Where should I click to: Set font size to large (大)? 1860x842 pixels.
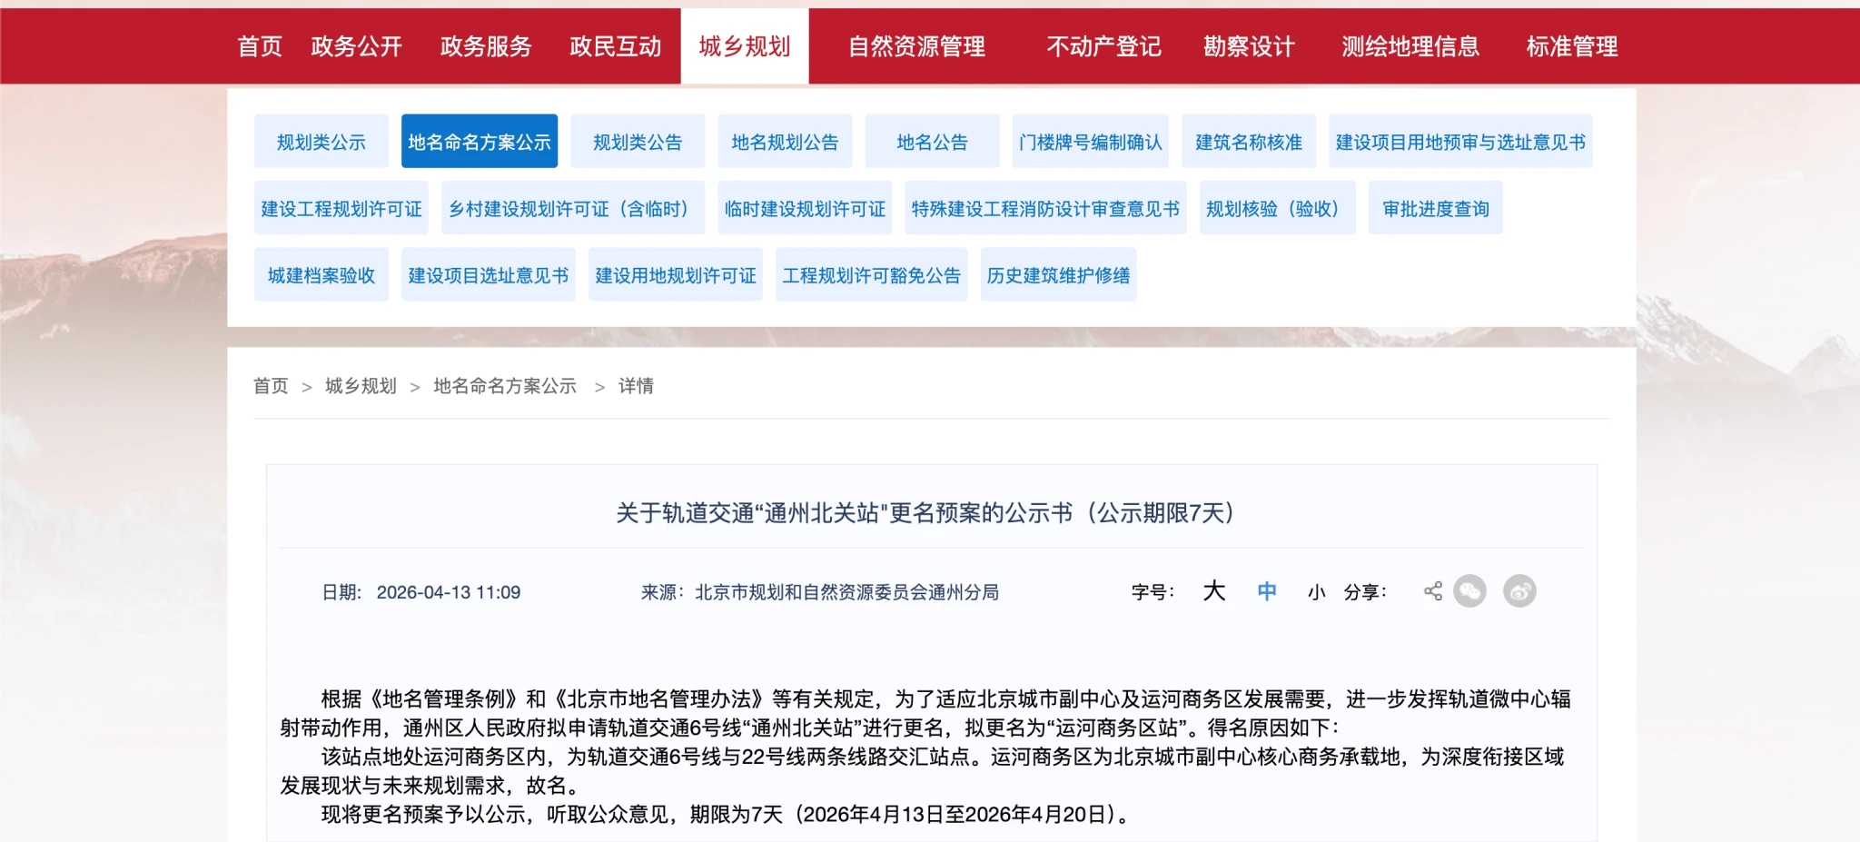point(1214,591)
